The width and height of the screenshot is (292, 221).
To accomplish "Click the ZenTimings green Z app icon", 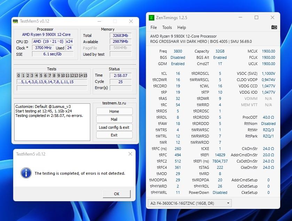I will coord(151,18).
